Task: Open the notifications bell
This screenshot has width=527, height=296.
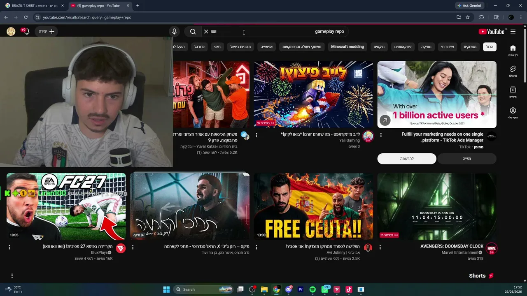Action: (x=27, y=32)
